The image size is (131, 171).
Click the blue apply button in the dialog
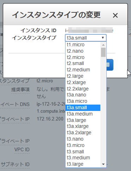(x=110, y=65)
